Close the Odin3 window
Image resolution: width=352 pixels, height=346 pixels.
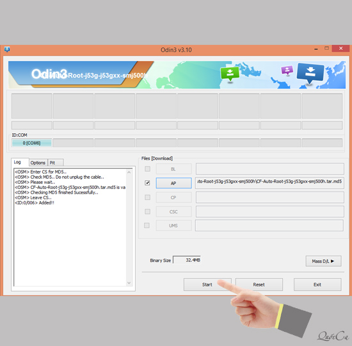click(340, 48)
